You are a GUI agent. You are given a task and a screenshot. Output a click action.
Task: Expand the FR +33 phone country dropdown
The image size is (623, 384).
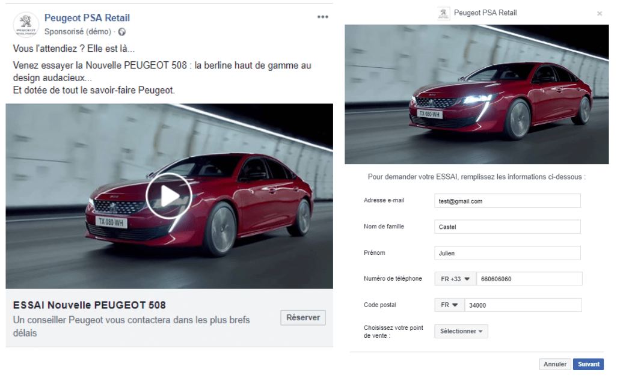point(455,279)
